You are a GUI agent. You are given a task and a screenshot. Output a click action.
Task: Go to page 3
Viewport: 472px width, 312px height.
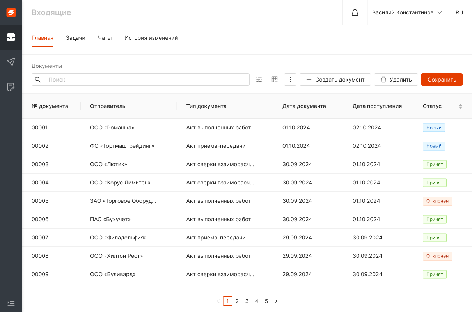(247, 301)
